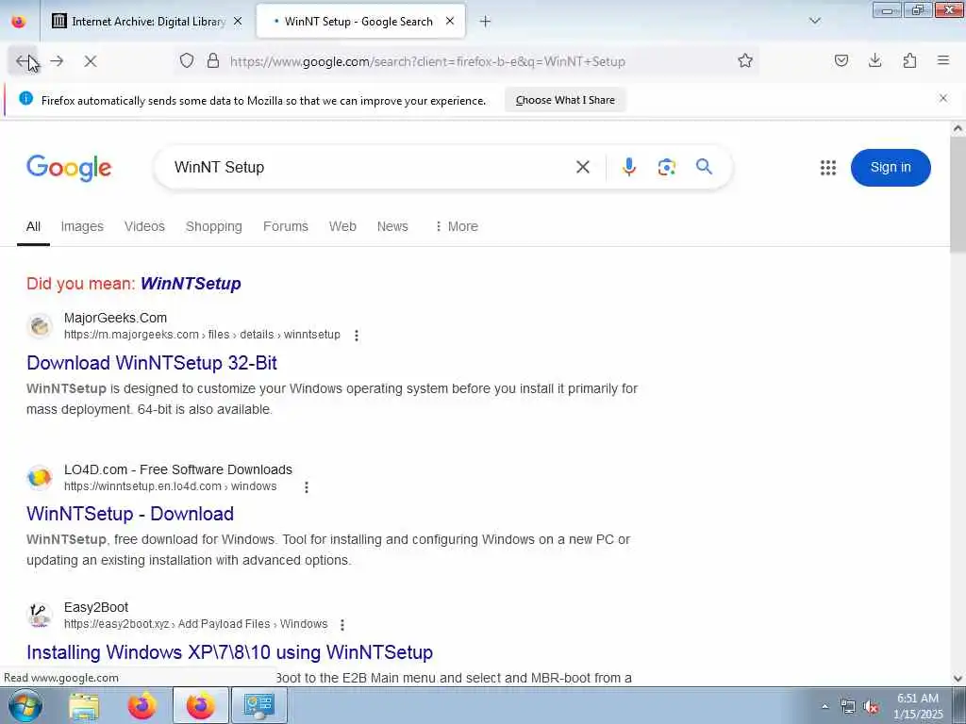Open the LO4D.com result options three-dot menu
Image resolution: width=966 pixels, height=724 pixels.
307,487
